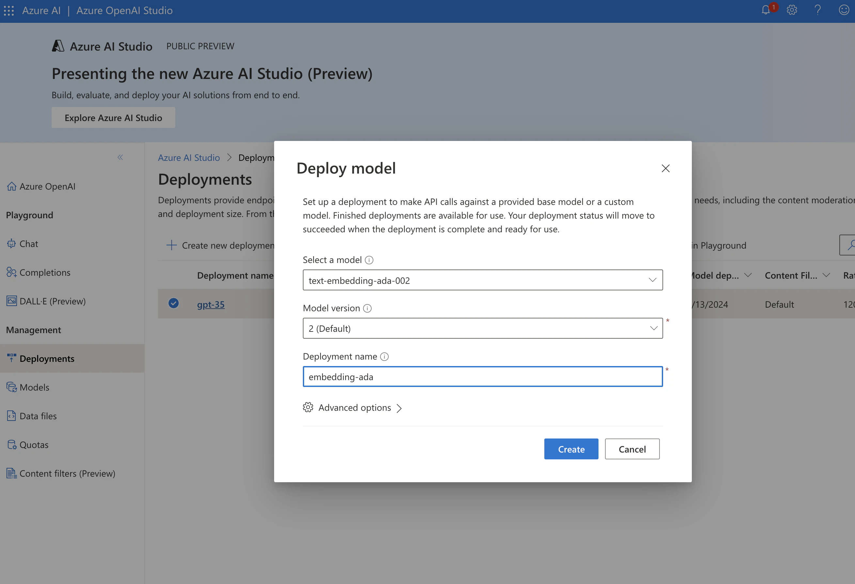The image size is (855, 584).
Task: Open the Quotas page
Action: (x=28, y=445)
